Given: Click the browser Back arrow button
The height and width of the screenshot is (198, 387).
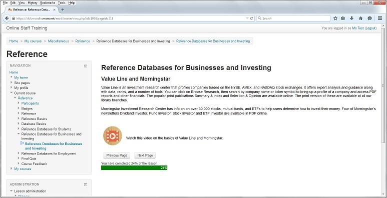Looking at the screenshot, I should pos(7,18).
